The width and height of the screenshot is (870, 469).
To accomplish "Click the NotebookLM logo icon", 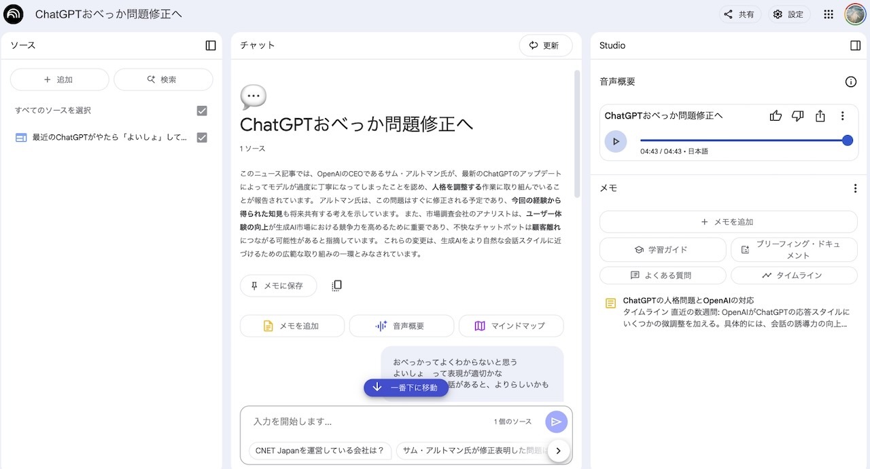I will click(13, 14).
